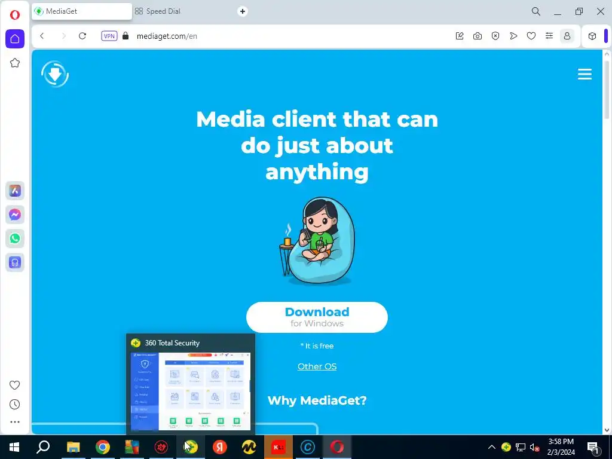The image size is (612, 459).
Task: Launch Google Chrome from the taskbar
Action: (x=103, y=447)
